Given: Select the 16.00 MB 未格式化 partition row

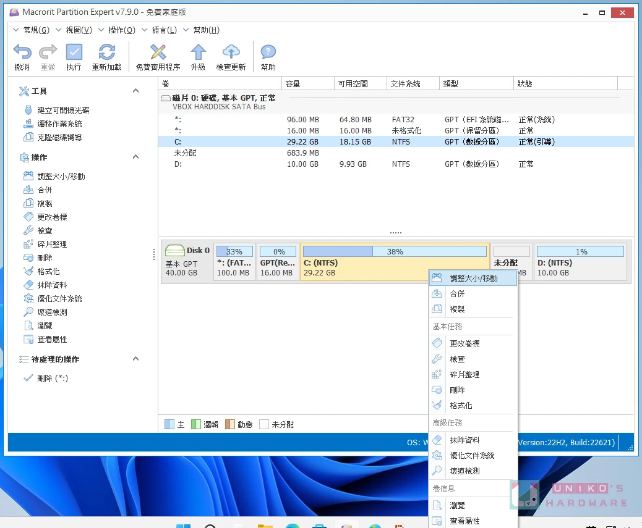Looking at the screenshot, I should [396, 131].
